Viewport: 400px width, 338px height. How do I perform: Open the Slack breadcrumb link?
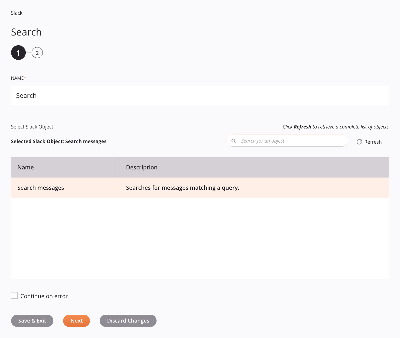(x=17, y=13)
